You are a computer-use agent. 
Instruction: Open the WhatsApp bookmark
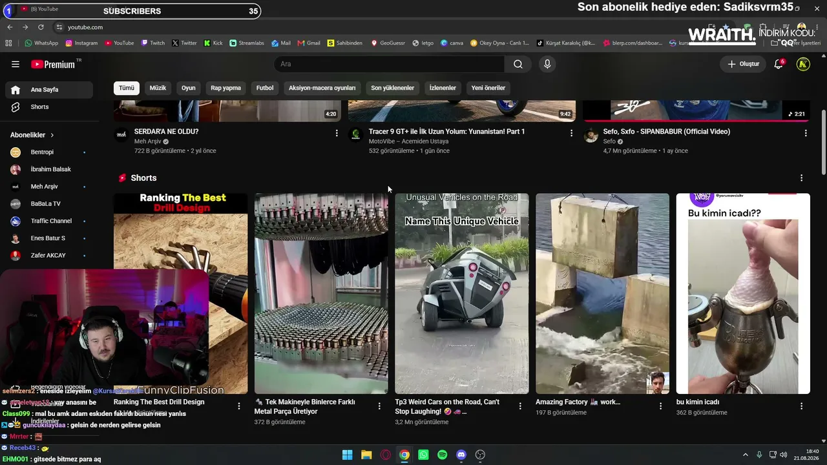[41, 43]
